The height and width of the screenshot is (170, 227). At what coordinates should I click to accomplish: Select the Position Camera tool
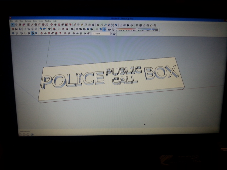[x=121, y=25]
